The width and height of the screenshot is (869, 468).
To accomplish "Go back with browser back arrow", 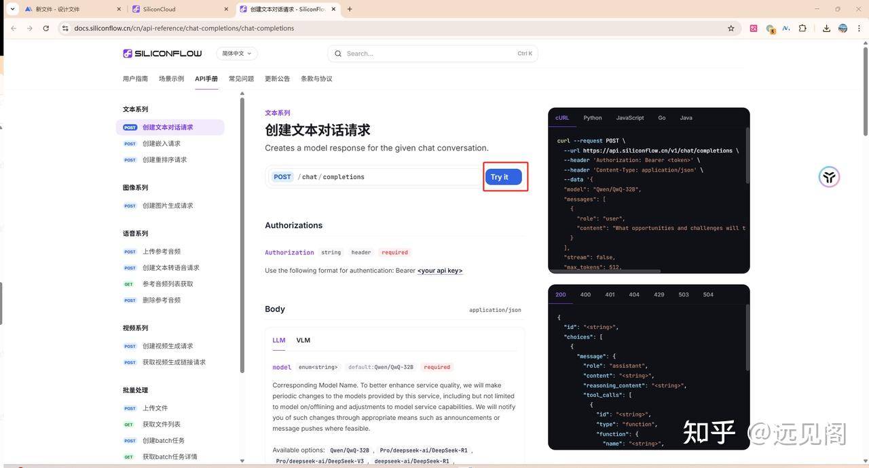I will tap(13, 28).
